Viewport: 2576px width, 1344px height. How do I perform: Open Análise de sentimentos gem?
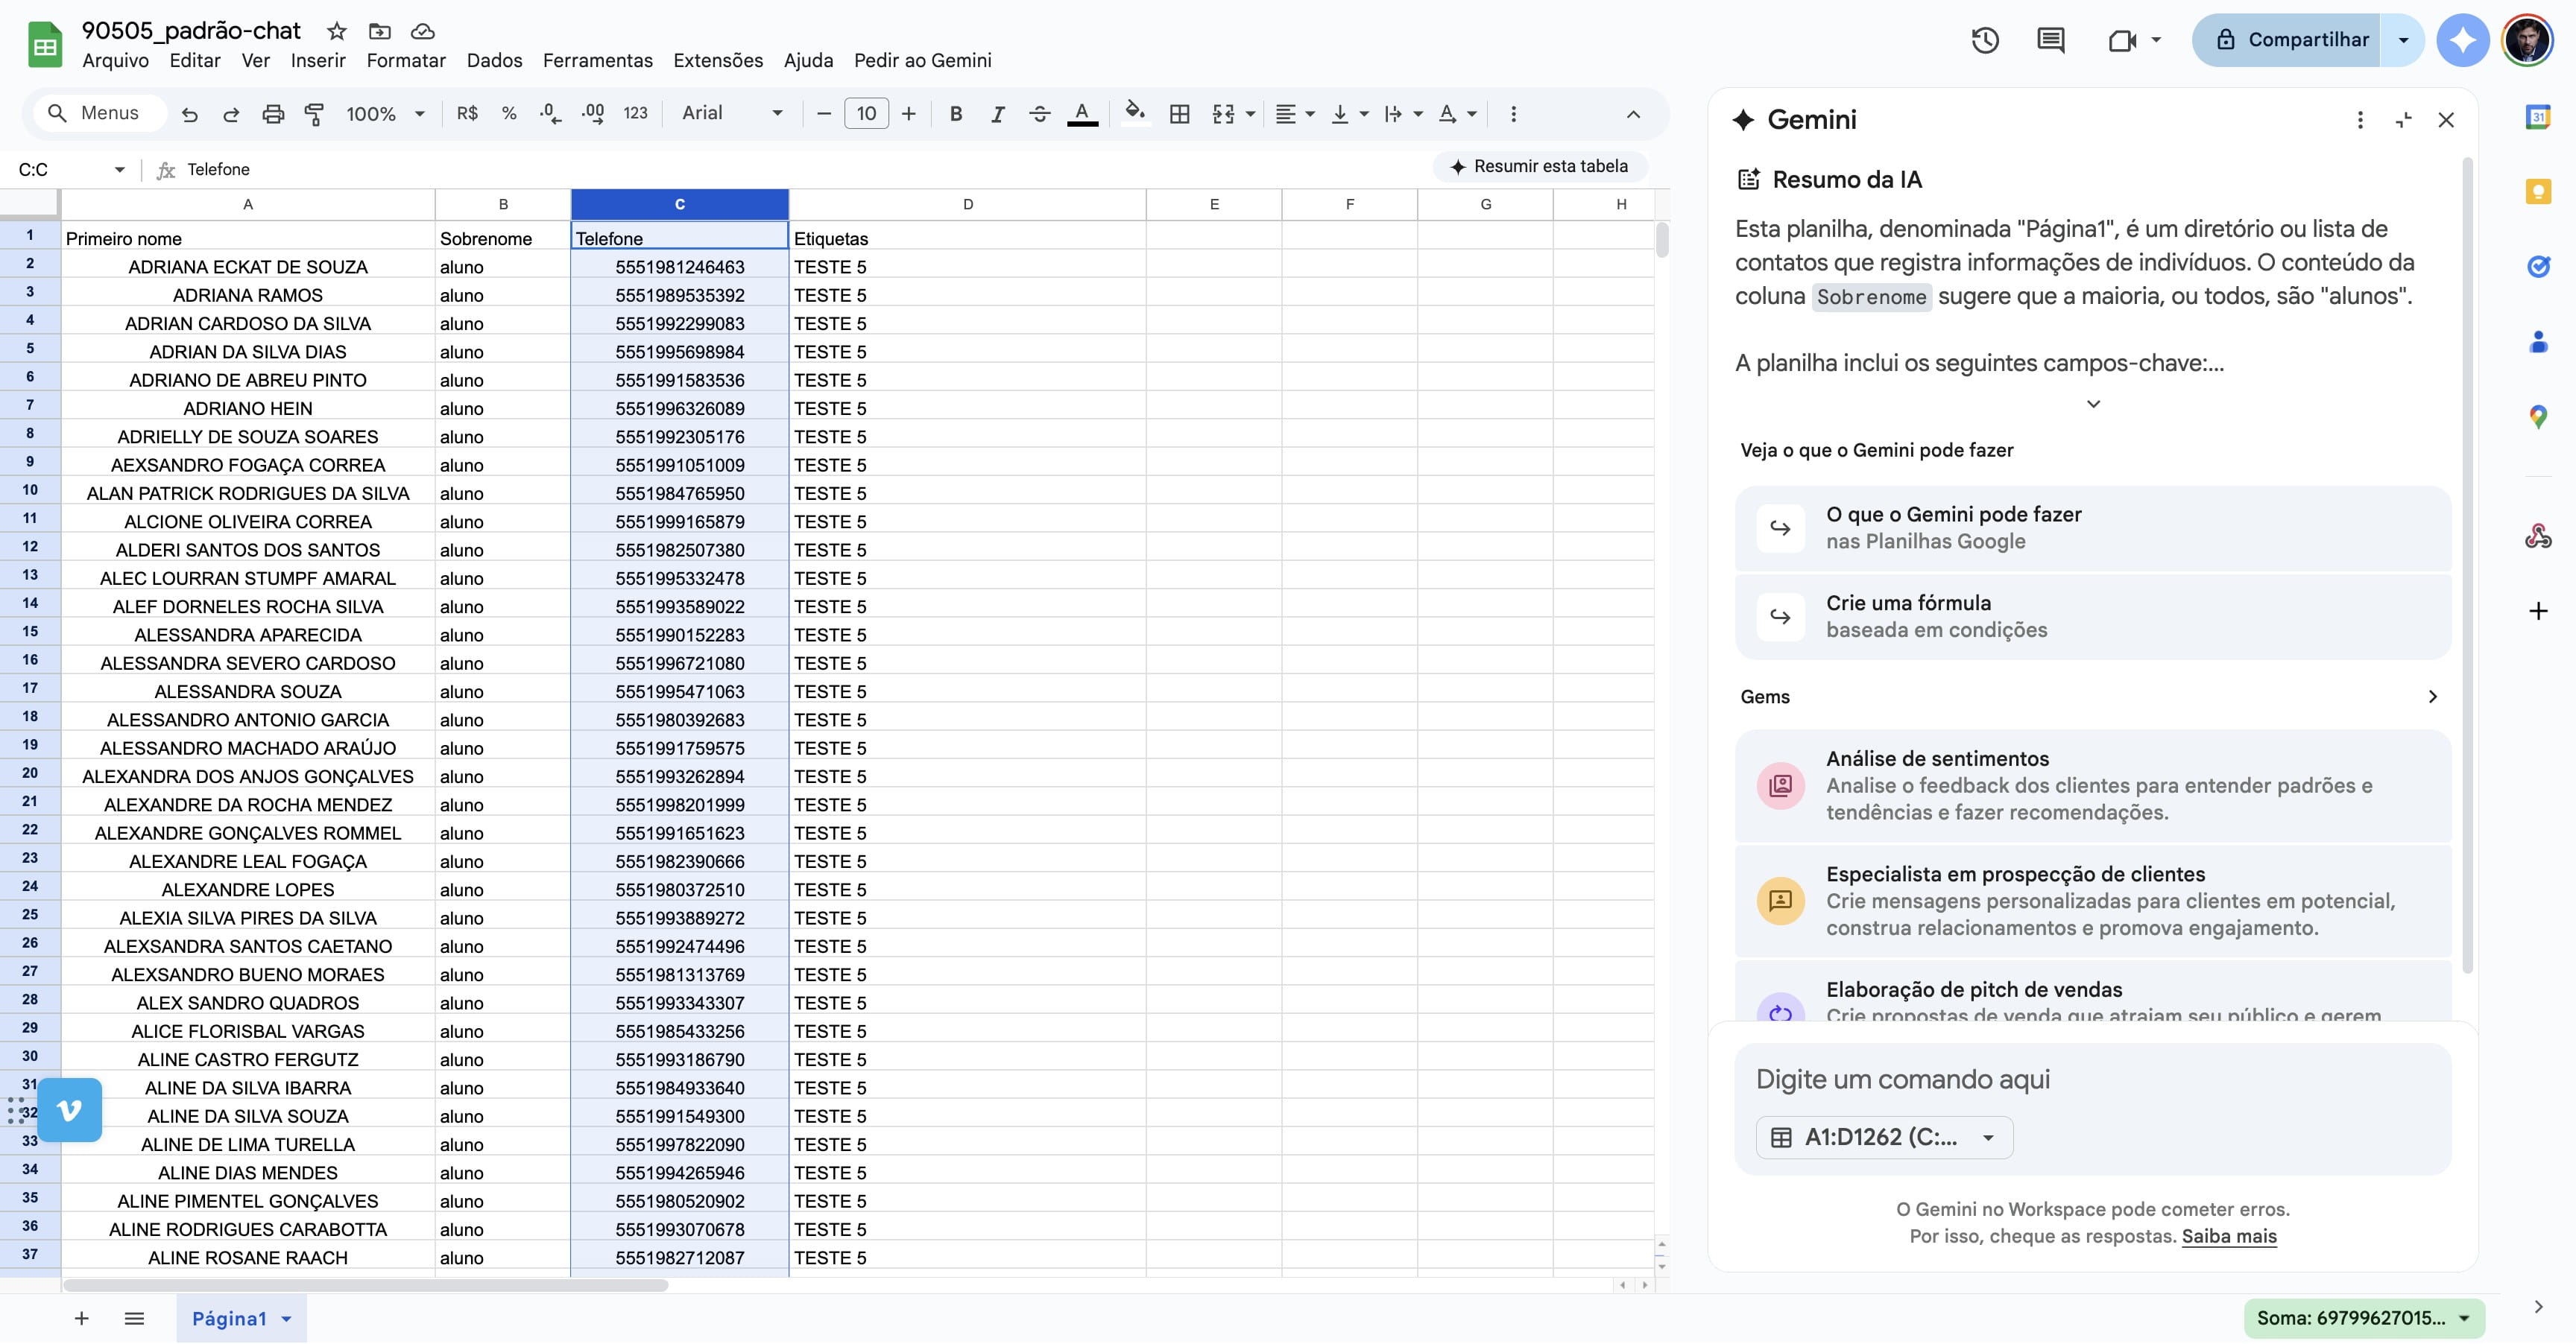click(x=2093, y=785)
